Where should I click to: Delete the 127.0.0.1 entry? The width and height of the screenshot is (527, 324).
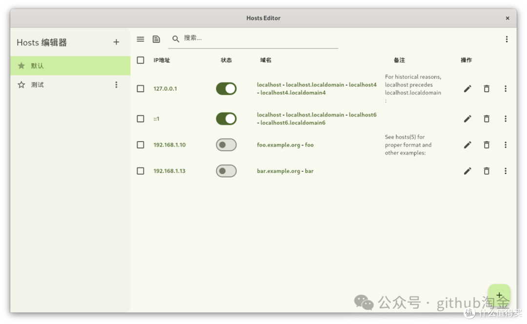click(x=486, y=89)
